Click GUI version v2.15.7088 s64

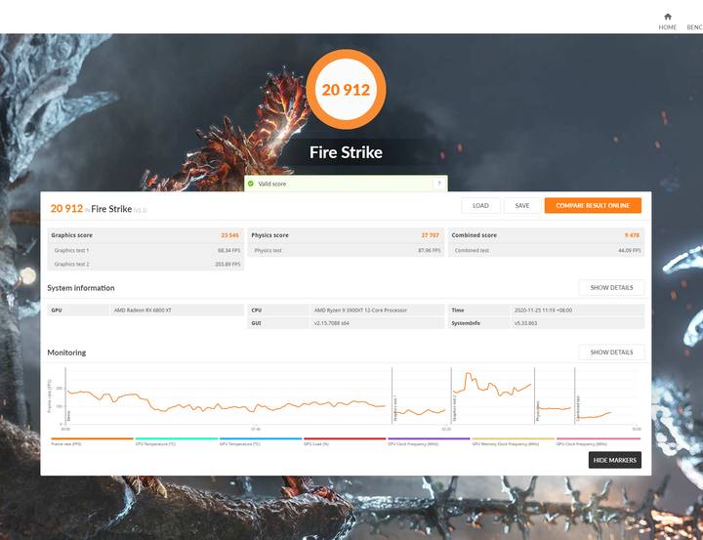(x=332, y=323)
